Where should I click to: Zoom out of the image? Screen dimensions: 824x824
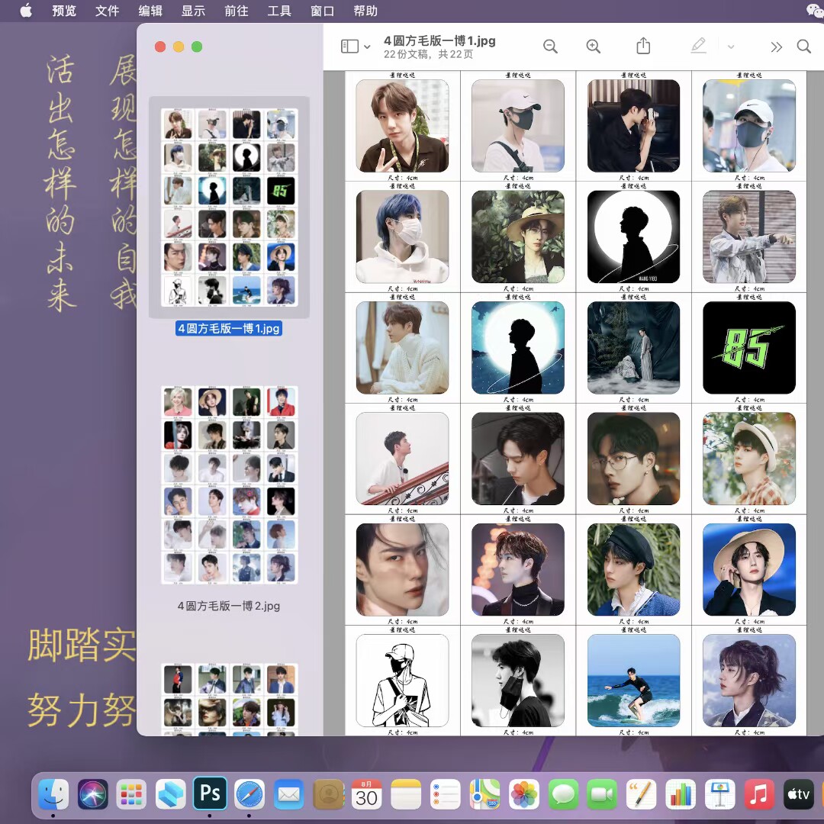[550, 47]
